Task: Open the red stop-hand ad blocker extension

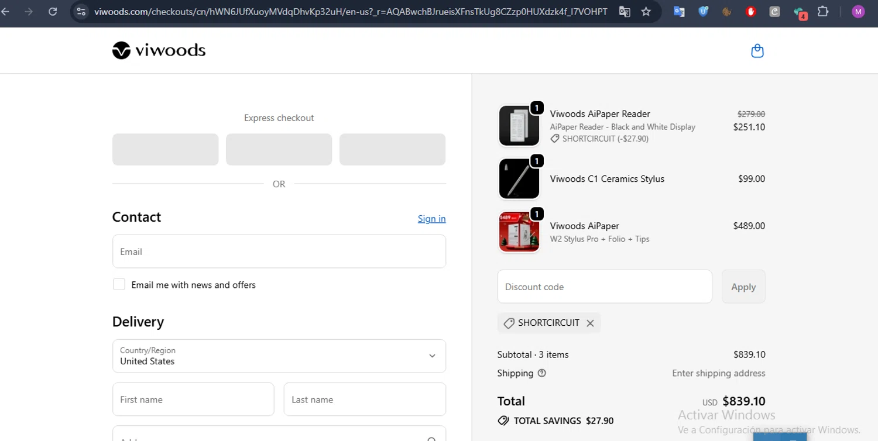Action: pyautogui.click(x=751, y=11)
